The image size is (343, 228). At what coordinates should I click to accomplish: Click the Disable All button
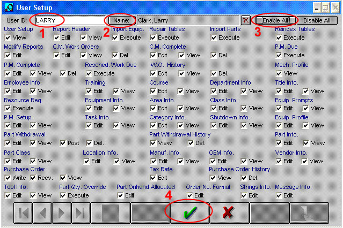pos(317,20)
